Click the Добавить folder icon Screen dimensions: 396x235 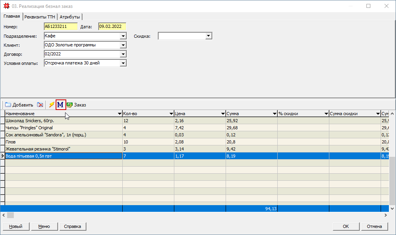8,105
